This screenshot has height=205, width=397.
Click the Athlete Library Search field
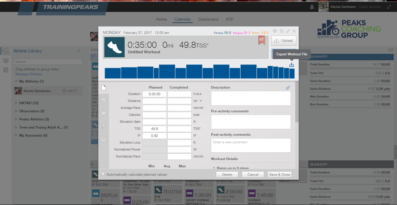pyautogui.click(x=48, y=62)
